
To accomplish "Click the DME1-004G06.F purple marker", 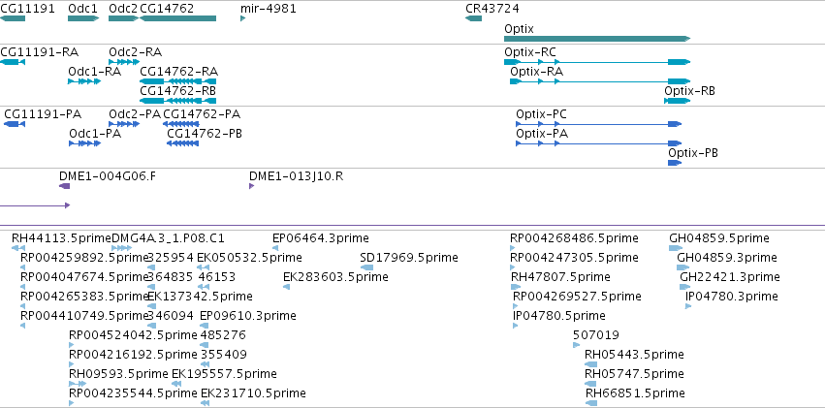I will click(64, 186).
